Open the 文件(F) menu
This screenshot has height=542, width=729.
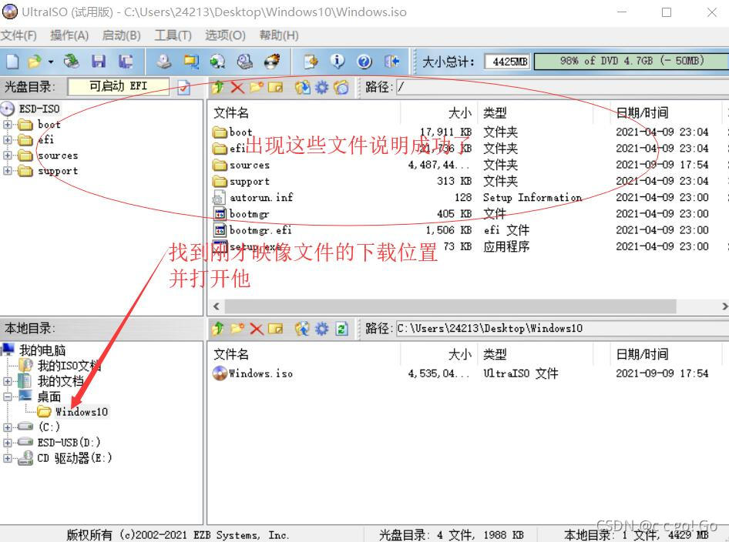tap(18, 35)
